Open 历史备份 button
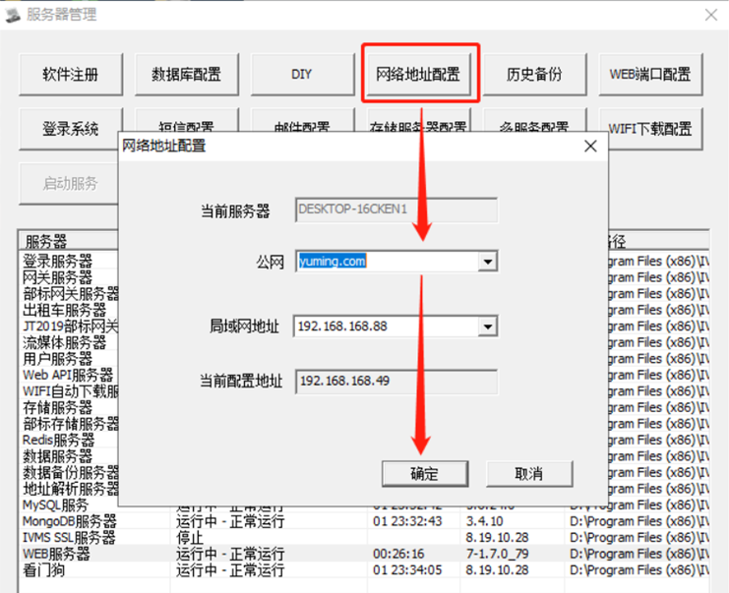The height and width of the screenshot is (593, 729). click(534, 75)
